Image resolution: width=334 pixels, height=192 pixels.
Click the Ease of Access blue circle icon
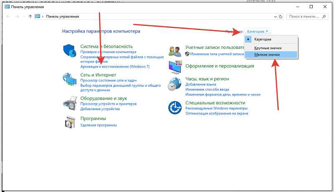[175, 108]
